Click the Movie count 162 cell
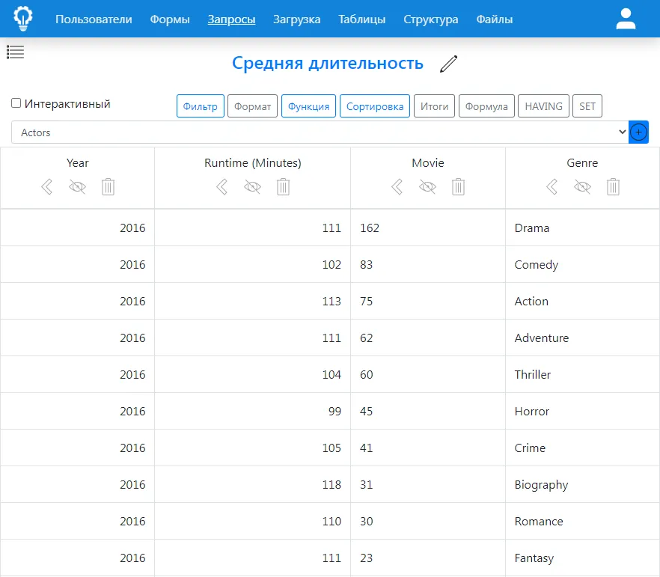Screen dimensions: 660x577 [428, 228]
